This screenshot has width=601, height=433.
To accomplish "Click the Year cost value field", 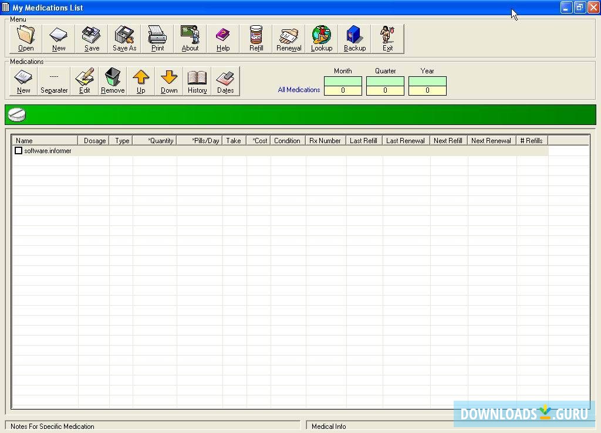I will pyautogui.click(x=427, y=90).
